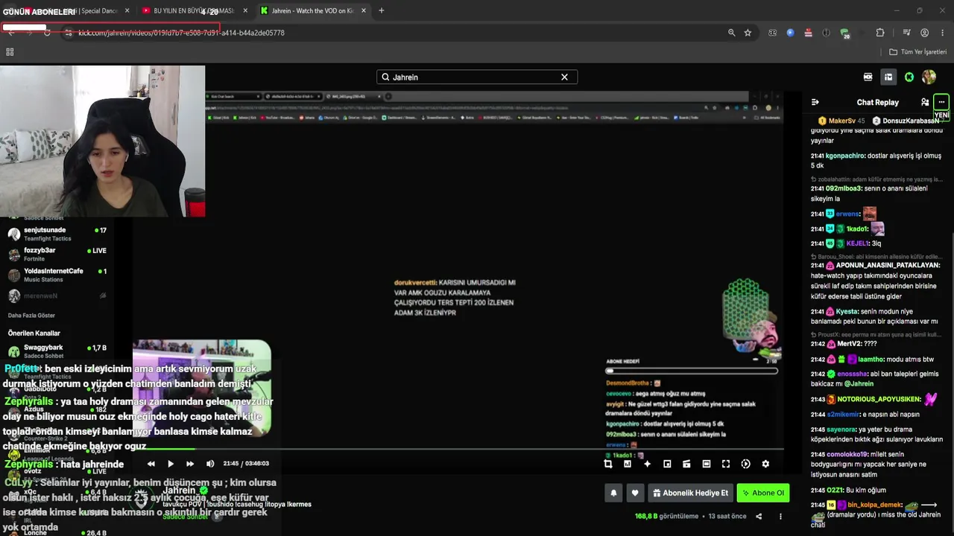The width and height of the screenshot is (954, 536).
Task: Toggle notification bell for Jahrein
Action: tap(613, 493)
